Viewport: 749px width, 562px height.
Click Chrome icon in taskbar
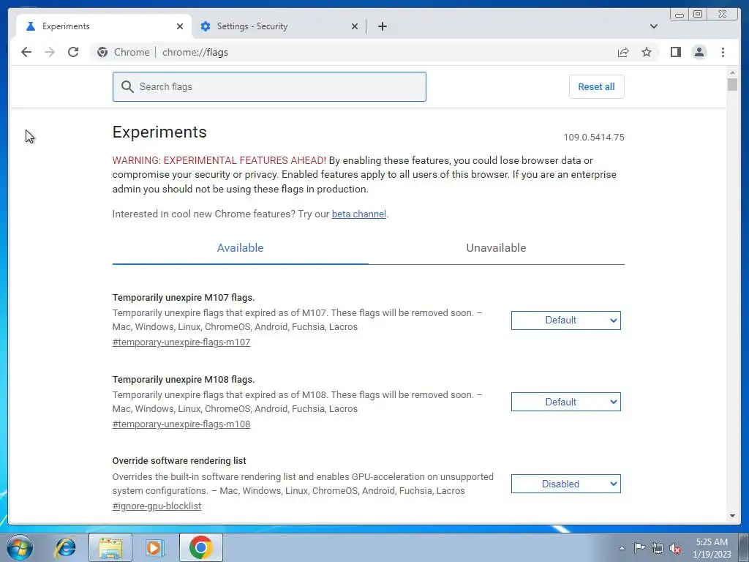[x=200, y=547]
